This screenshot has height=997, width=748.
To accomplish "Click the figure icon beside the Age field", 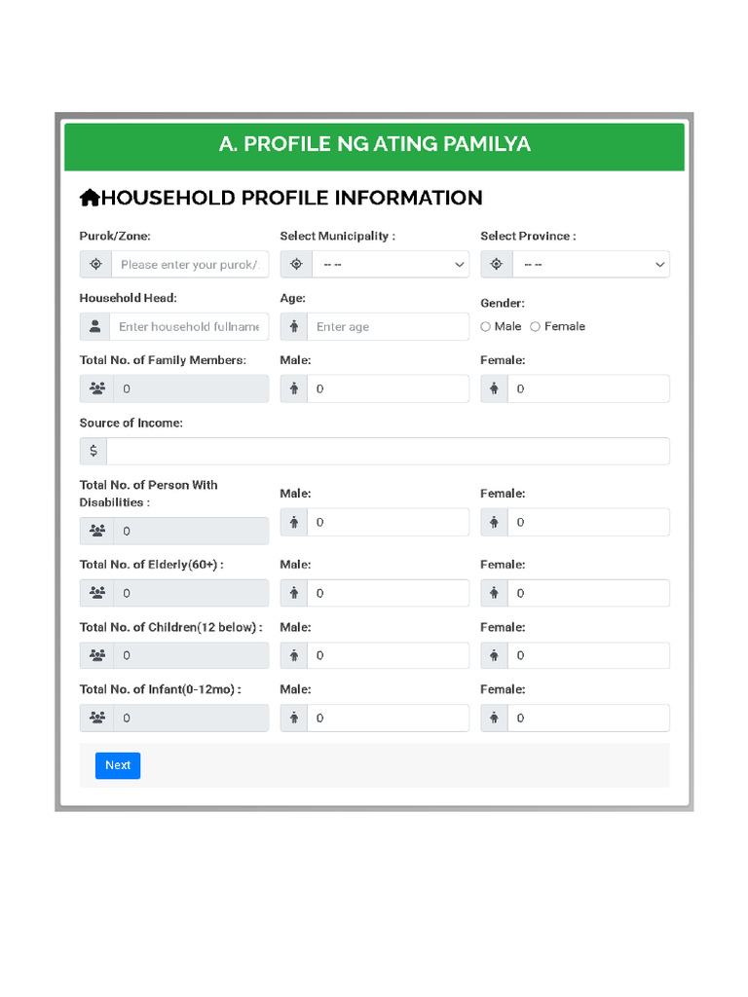I will (x=293, y=326).
